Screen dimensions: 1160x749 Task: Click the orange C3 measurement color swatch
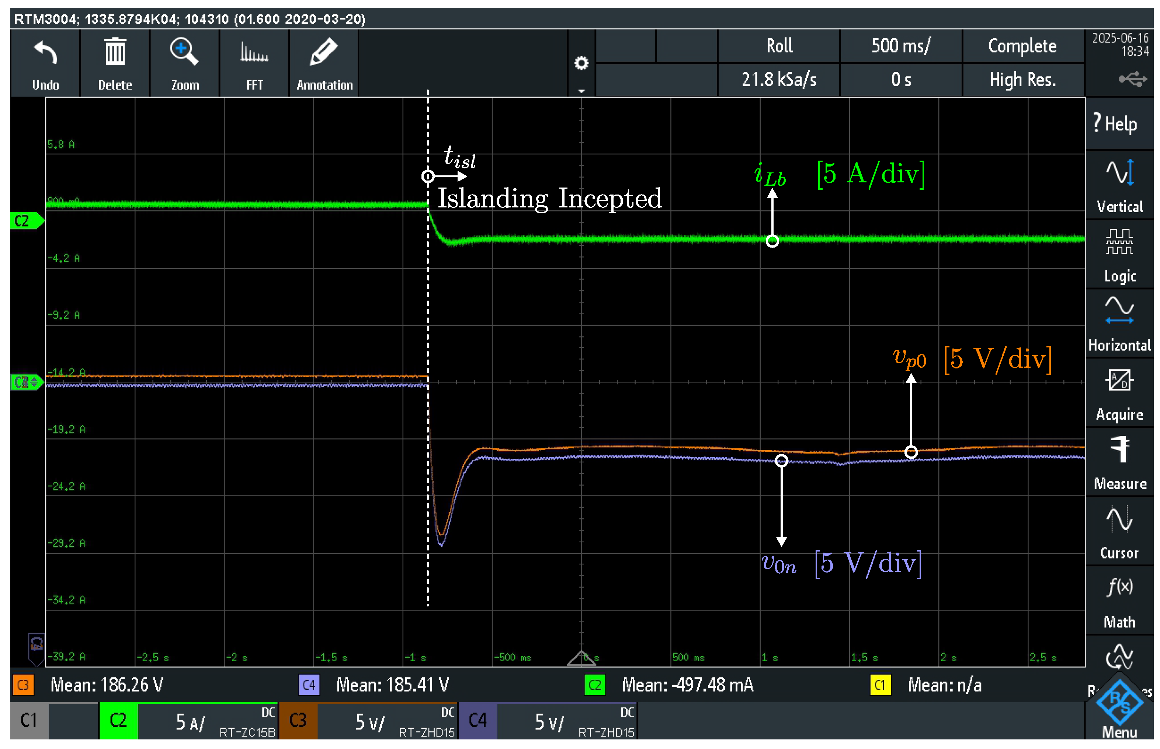23,685
